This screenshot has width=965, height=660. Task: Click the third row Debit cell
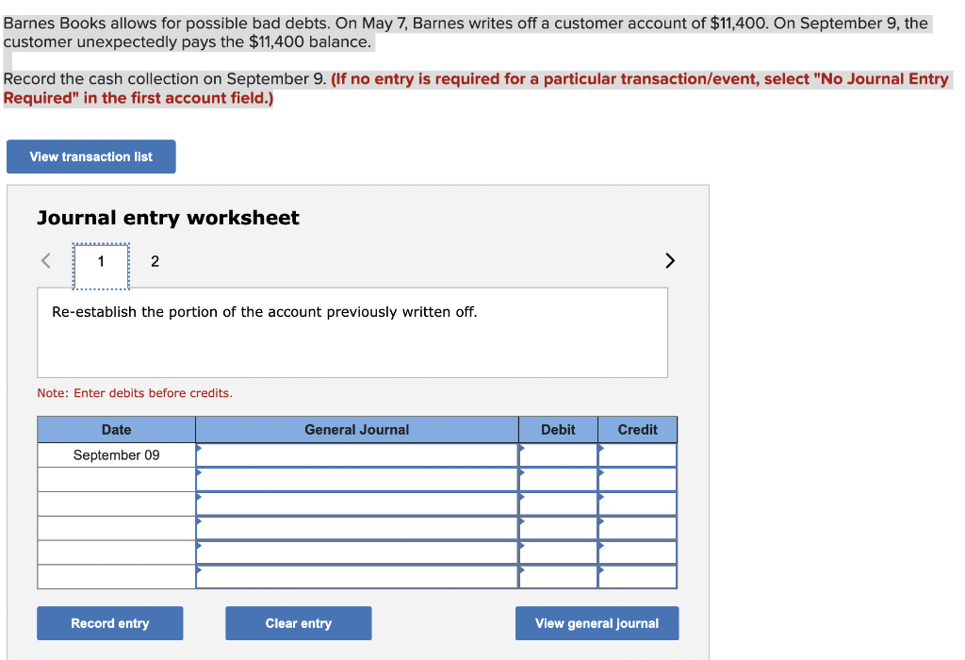[x=558, y=503]
